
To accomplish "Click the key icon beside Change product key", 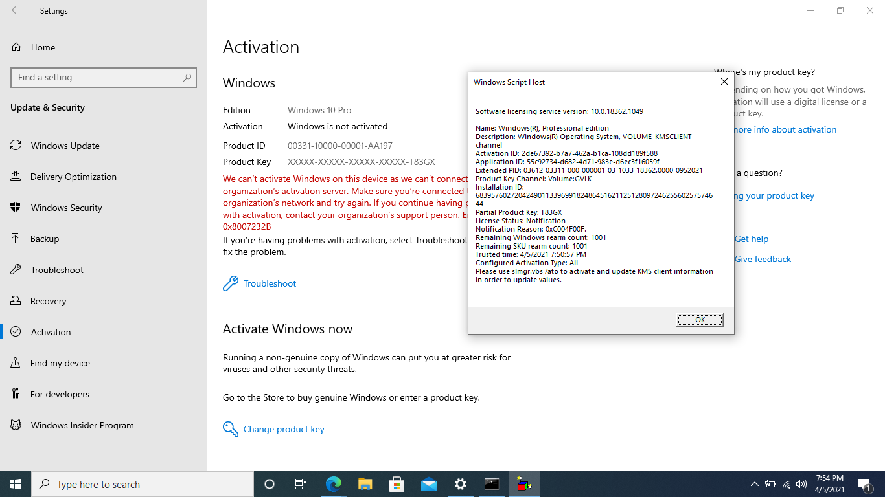I will click(230, 429).
